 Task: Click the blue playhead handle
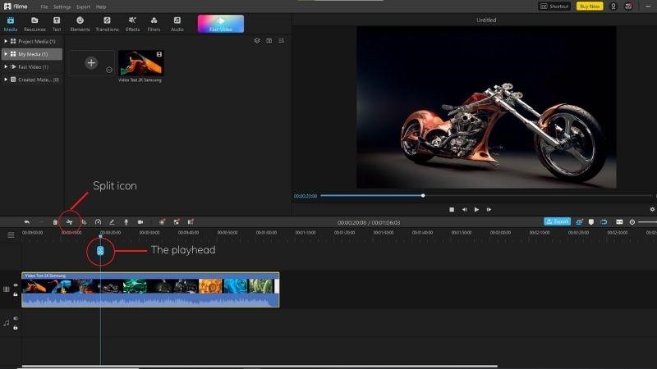pyautogui.click(x=100, y=251)
